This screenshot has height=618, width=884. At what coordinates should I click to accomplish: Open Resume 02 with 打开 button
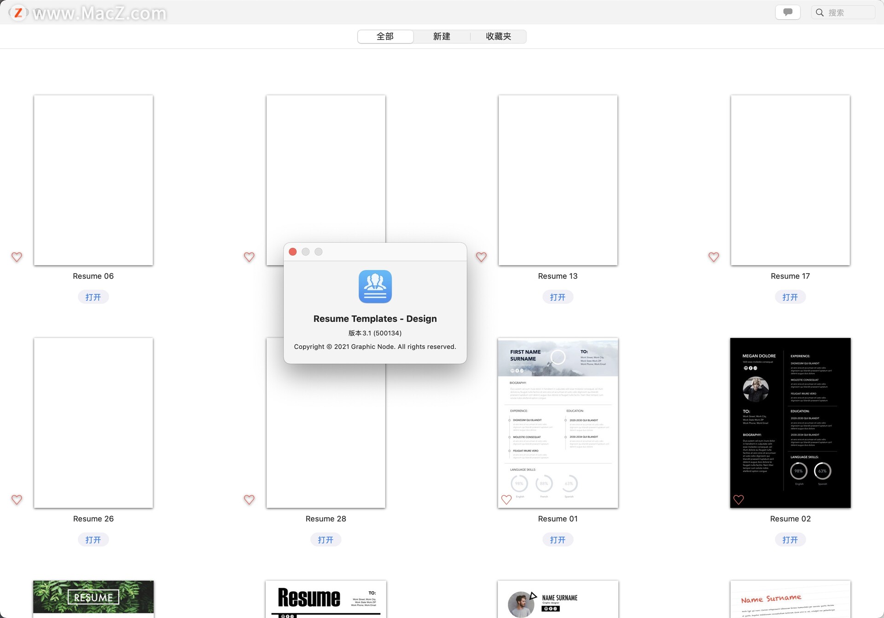pyautogui.click(x=790, y=540)
